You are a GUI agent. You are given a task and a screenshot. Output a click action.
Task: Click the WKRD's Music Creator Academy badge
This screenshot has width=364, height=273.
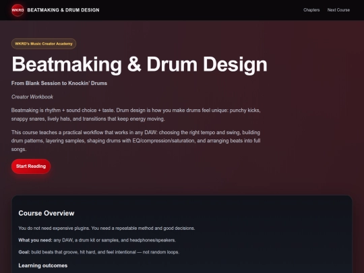pyautogui.click(x=44, y=44)
